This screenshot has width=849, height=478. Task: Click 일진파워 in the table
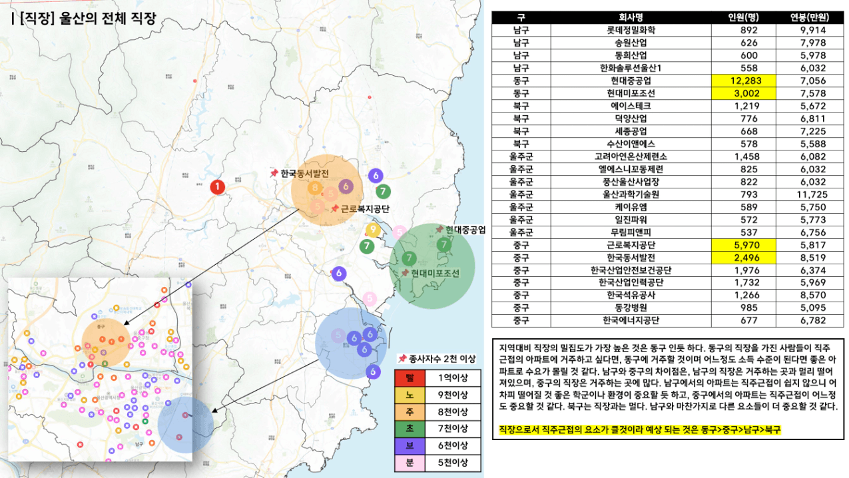(631, 220)
